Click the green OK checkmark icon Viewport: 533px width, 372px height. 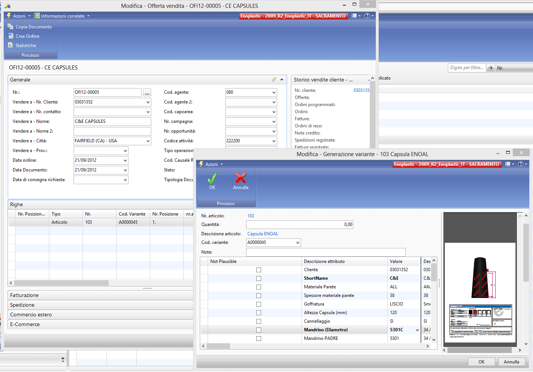tap(212, 178)
